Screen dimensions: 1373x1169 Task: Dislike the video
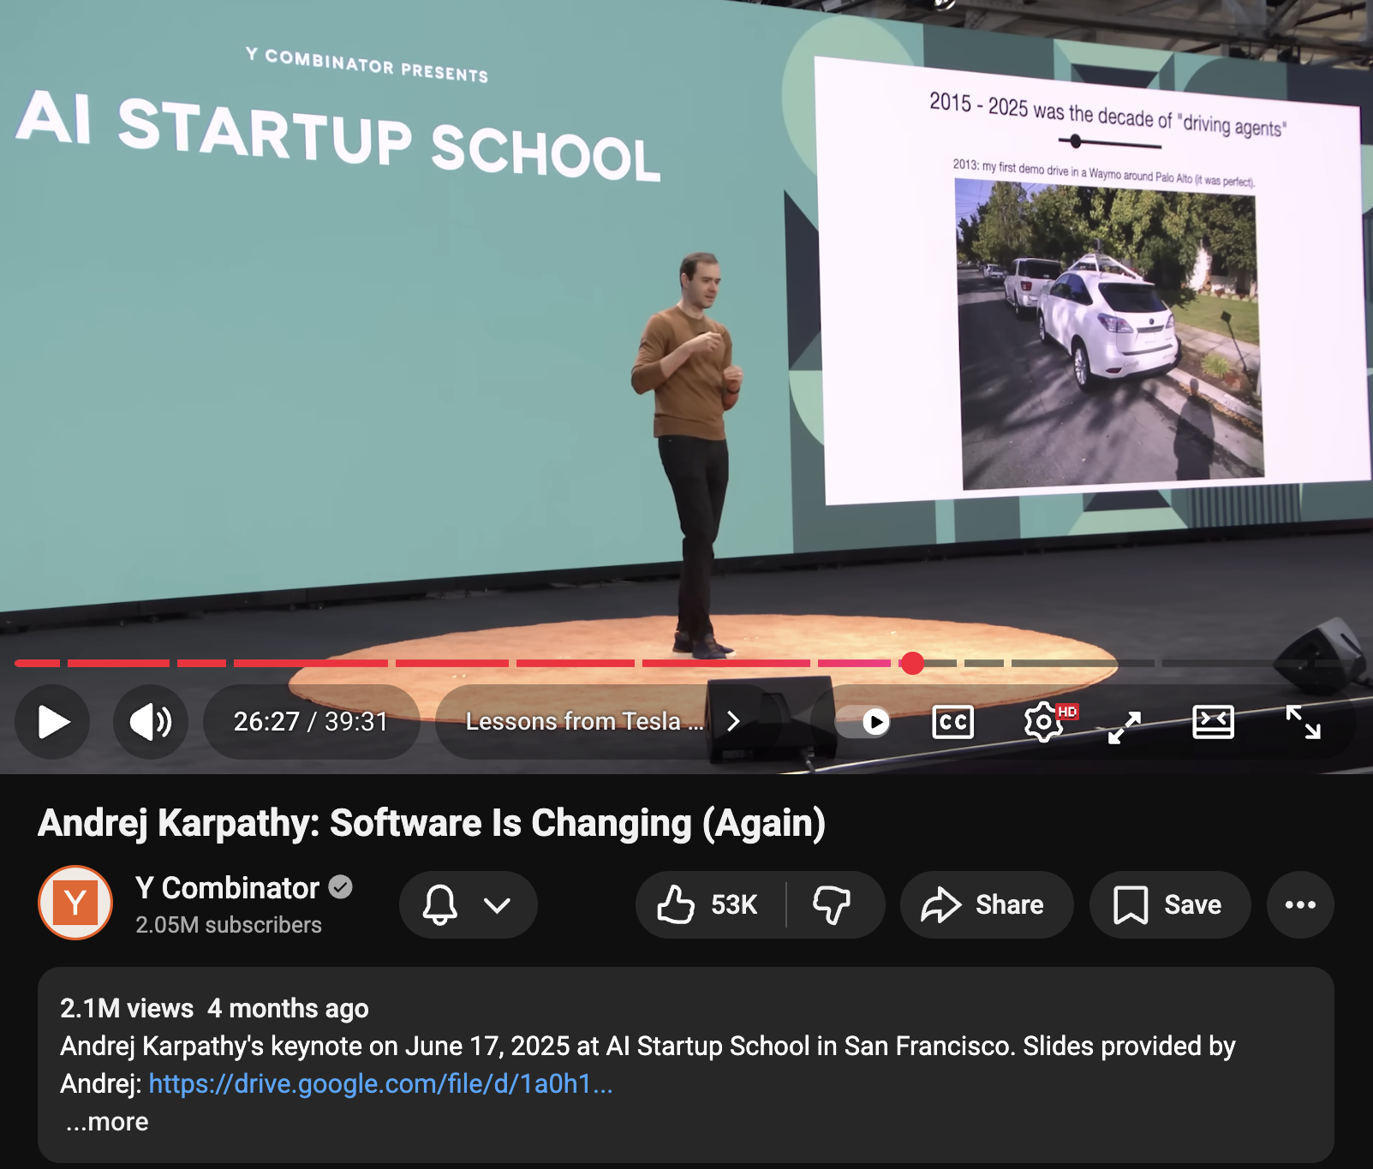pyautogui.click(x=832, y=905)
